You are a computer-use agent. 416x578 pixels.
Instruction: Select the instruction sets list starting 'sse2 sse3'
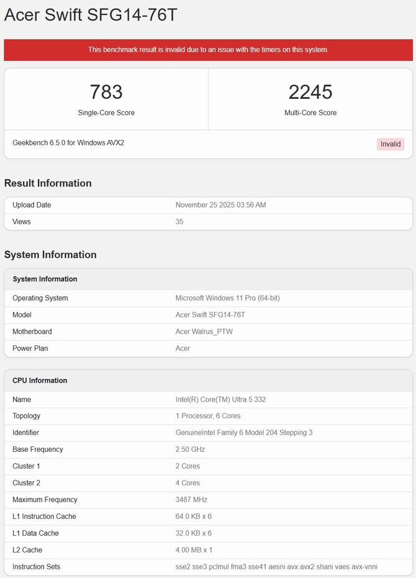[276, 567]
